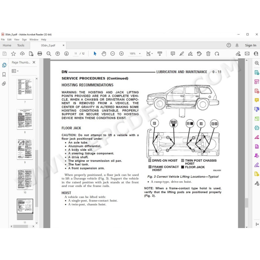Click document vertical scrollbar thumb
260x260 pixels.
pyautogui.click(x=246, y=203)
